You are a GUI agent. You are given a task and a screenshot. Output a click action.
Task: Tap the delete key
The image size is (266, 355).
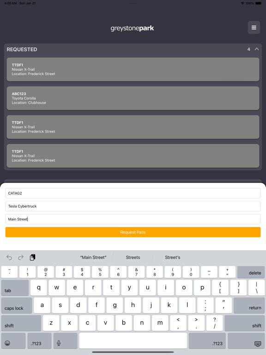pyautogui.click(x=251, y=272)
